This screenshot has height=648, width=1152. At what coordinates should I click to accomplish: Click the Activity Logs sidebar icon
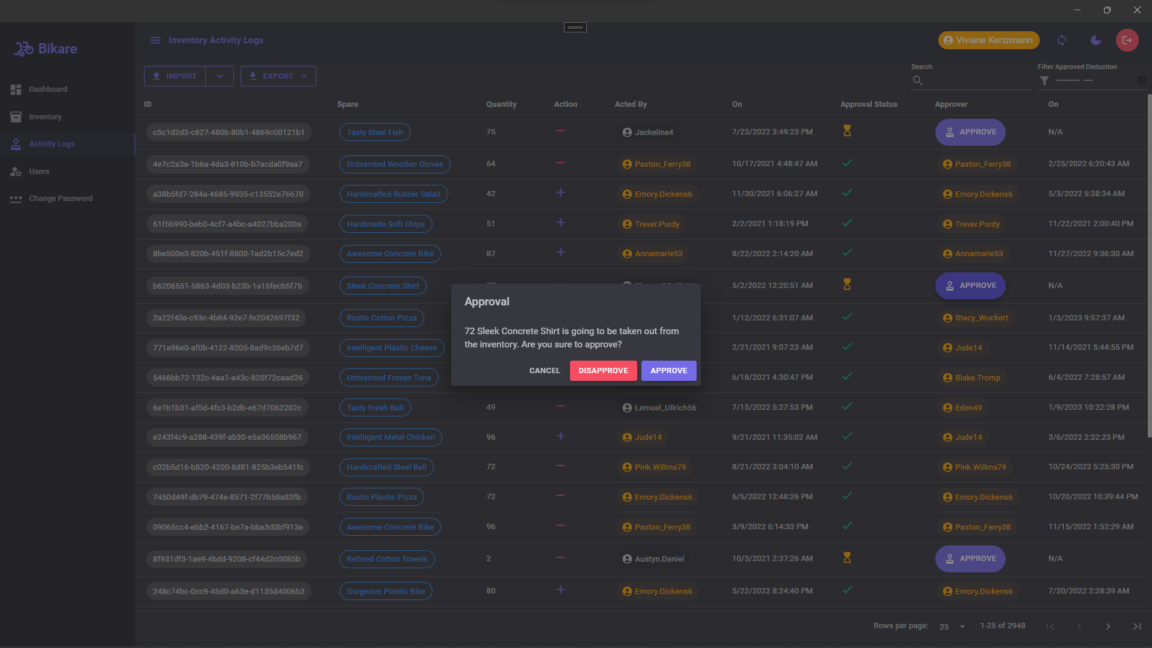16,143
